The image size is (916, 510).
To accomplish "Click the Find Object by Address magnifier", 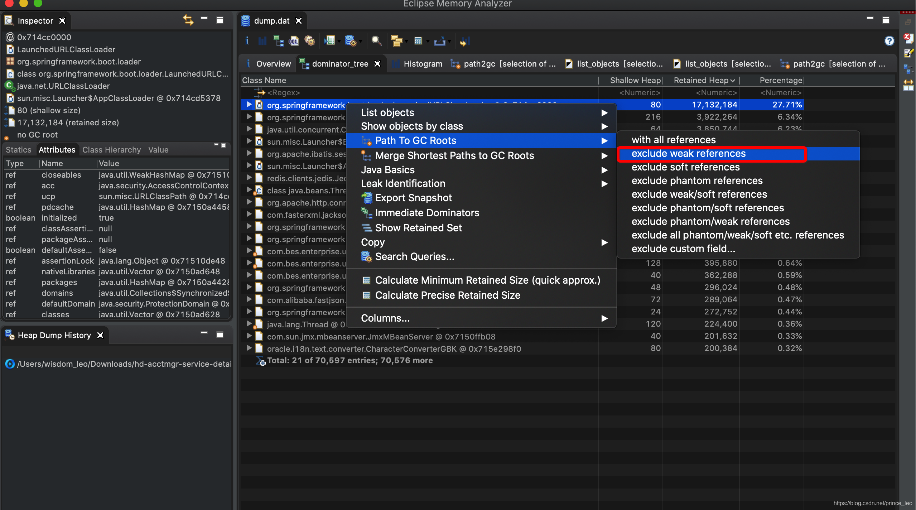I will pos(376,41).
